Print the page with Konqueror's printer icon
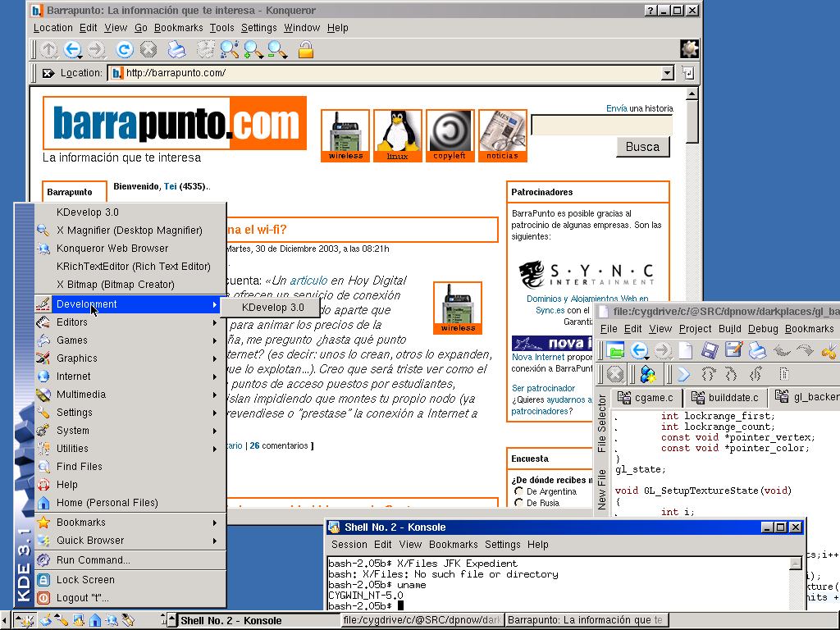Image resolution: width=840 pixels, height=630 pixels. [x=176, y=49]
